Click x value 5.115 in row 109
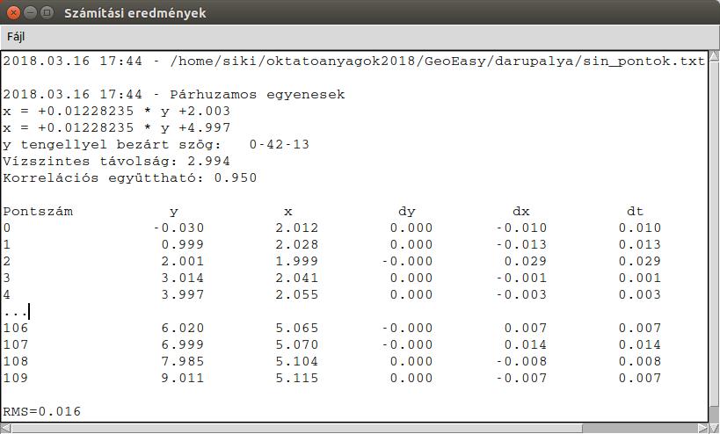 pos(296,378)
